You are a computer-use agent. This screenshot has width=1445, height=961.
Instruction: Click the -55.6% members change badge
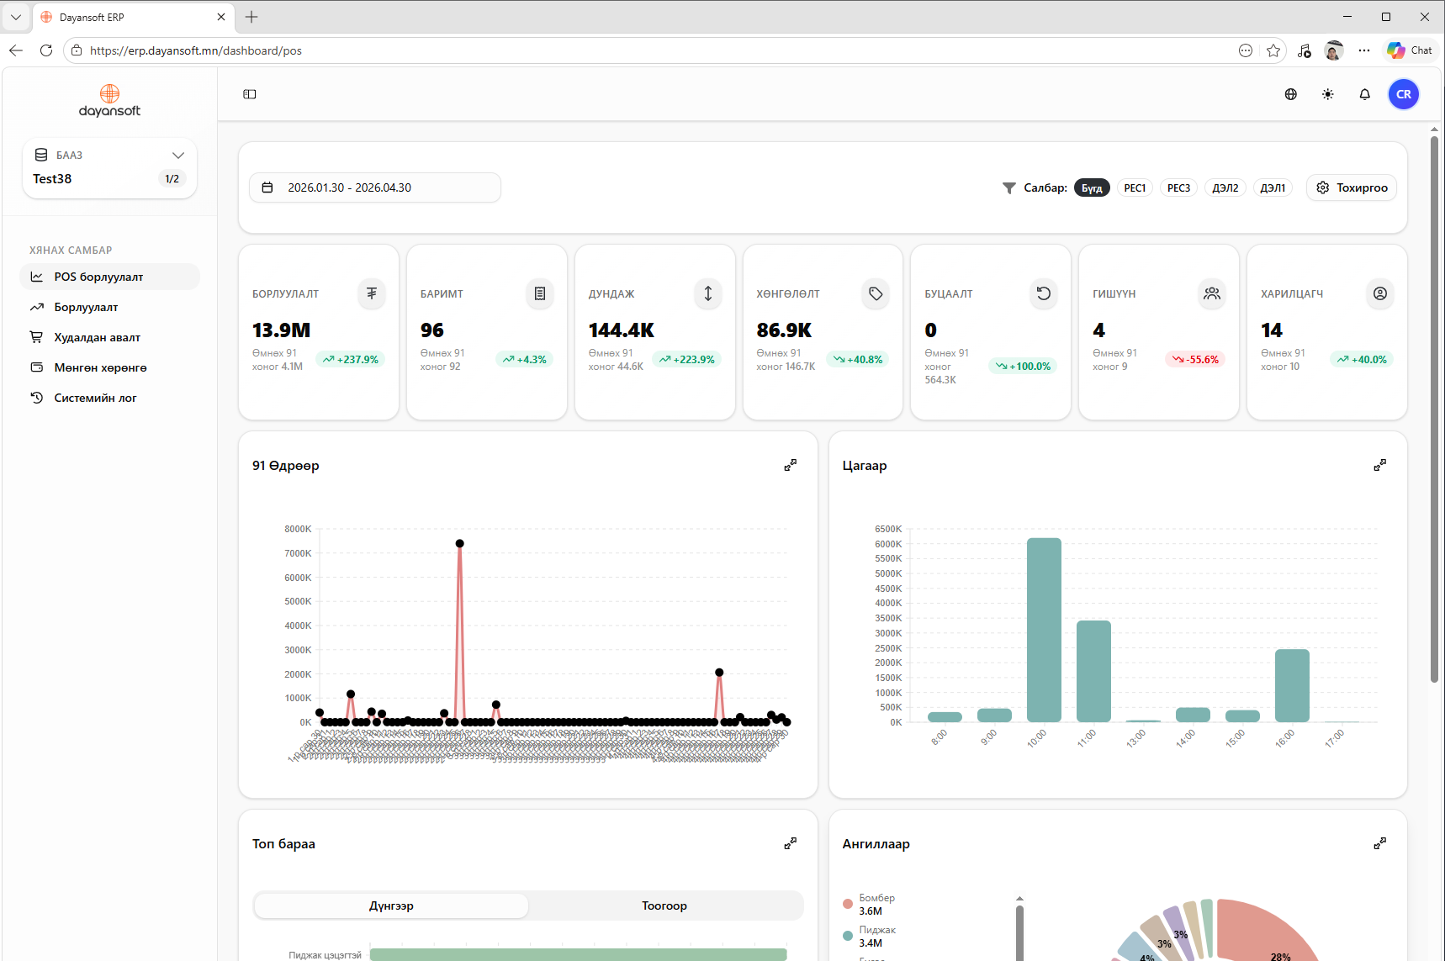pyautogui.click(x=1195, y=359)
